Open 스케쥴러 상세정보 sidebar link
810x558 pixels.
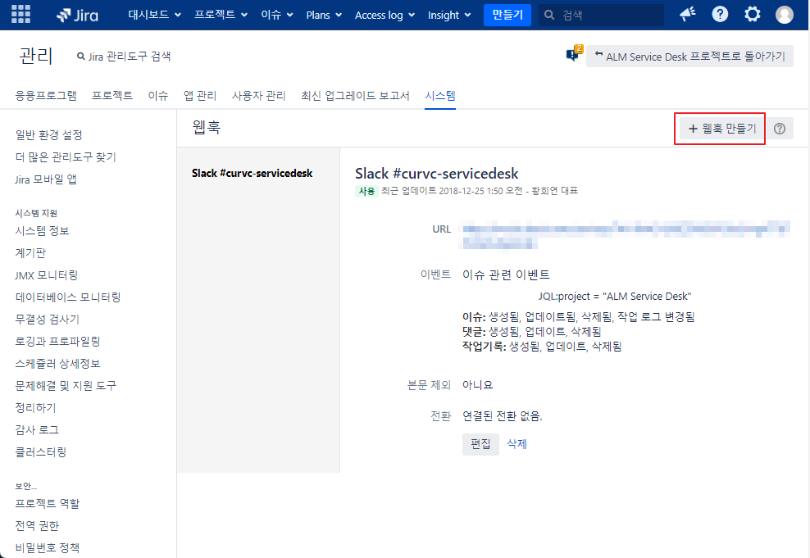pos(57,364)
